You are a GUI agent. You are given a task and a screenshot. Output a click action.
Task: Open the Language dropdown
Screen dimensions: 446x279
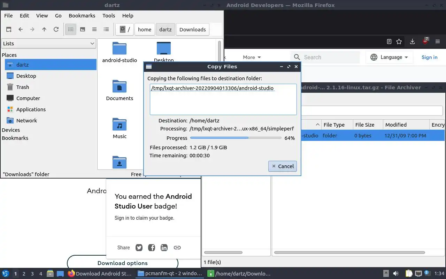coord(389,57)
